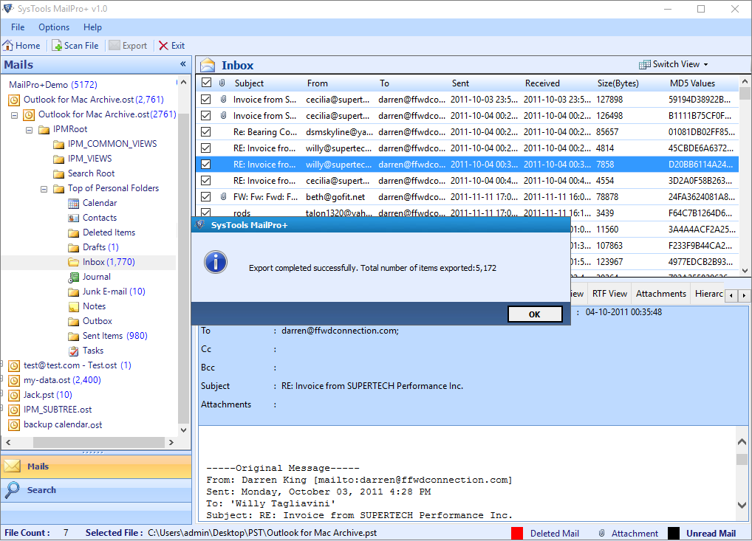The height and width of the screenshot is (541, 752).
Task: Uncheck the email with size 4814
Action: point(206,148)
